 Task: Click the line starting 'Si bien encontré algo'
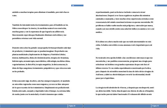pos(41,81)
